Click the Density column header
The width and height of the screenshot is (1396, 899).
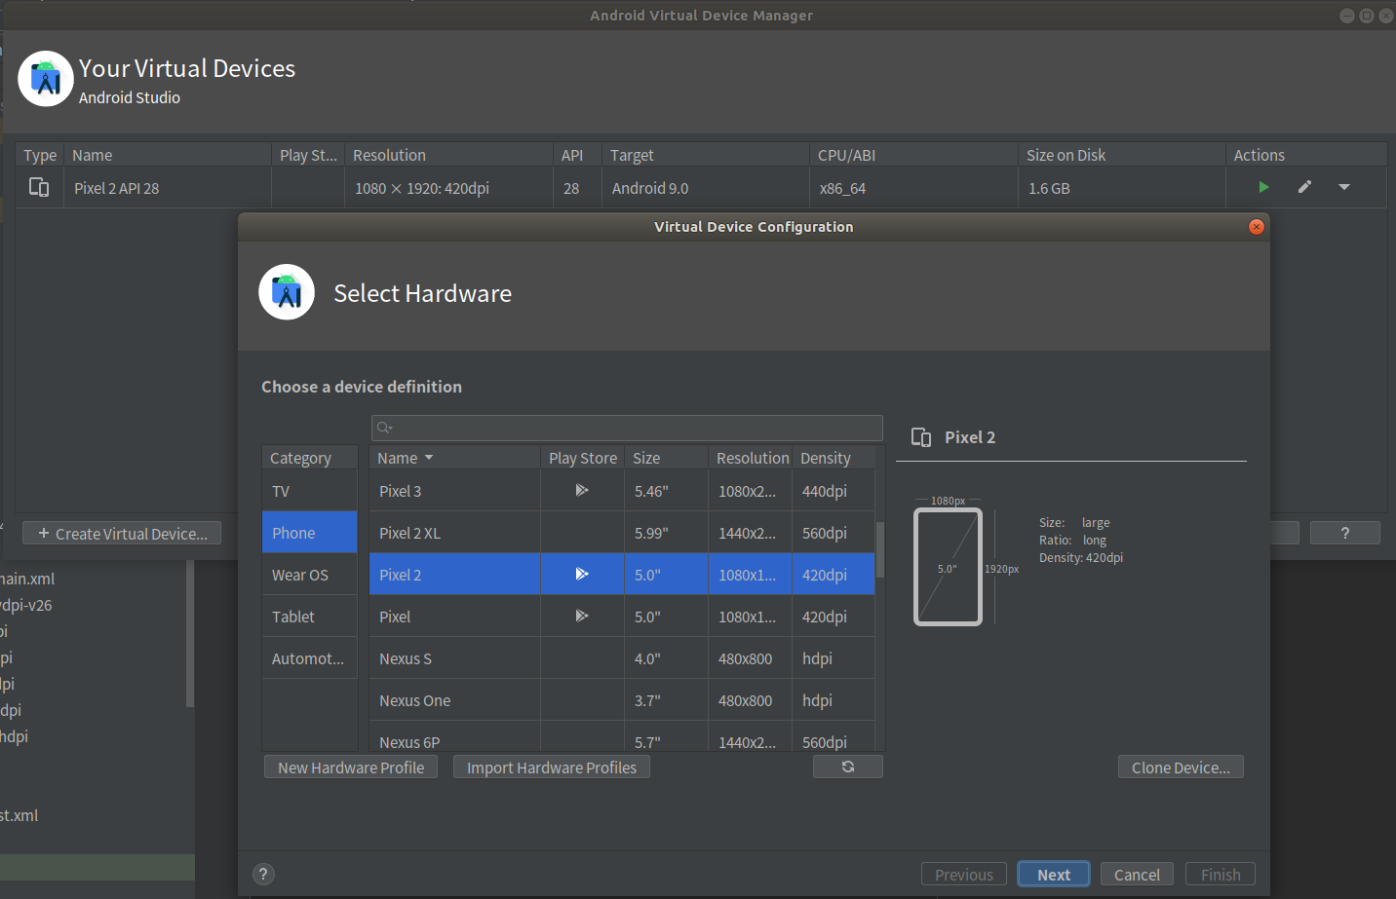[834, 458]
